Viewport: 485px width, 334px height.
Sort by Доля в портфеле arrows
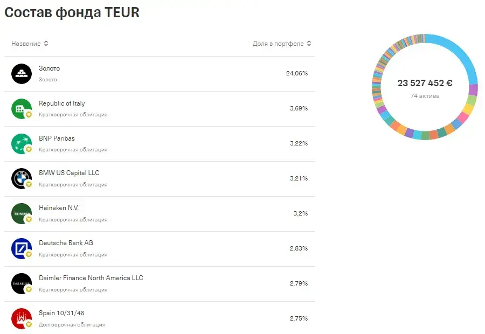point(309,43)
